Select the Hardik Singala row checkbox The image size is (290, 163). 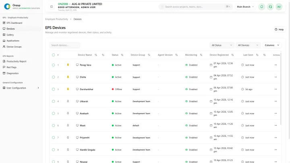tap(54, 150)
